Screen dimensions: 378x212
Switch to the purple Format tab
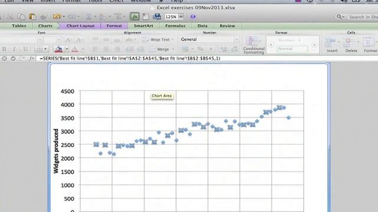click(x=114, y=26)
